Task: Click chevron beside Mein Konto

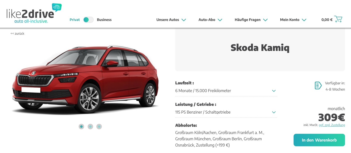Action: click(x=304, y=20)
